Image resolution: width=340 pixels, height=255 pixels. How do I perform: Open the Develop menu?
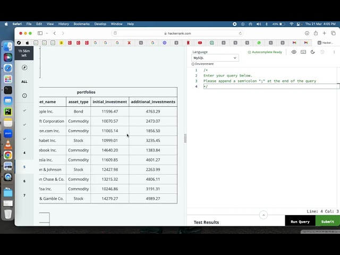coord(100,24)
